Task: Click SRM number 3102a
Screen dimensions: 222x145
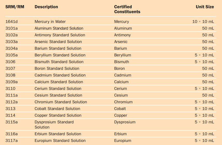Action: point(11,35)
